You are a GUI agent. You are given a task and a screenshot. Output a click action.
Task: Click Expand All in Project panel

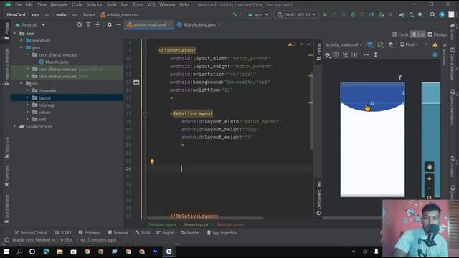[x=88, y=25]
